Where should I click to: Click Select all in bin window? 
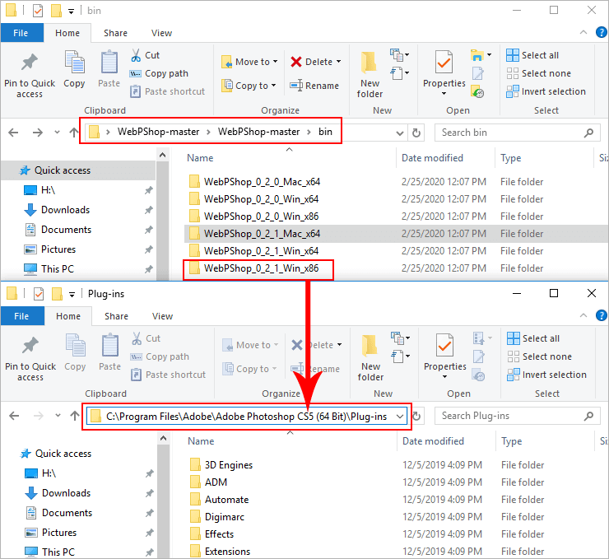[x=532, y=55]
